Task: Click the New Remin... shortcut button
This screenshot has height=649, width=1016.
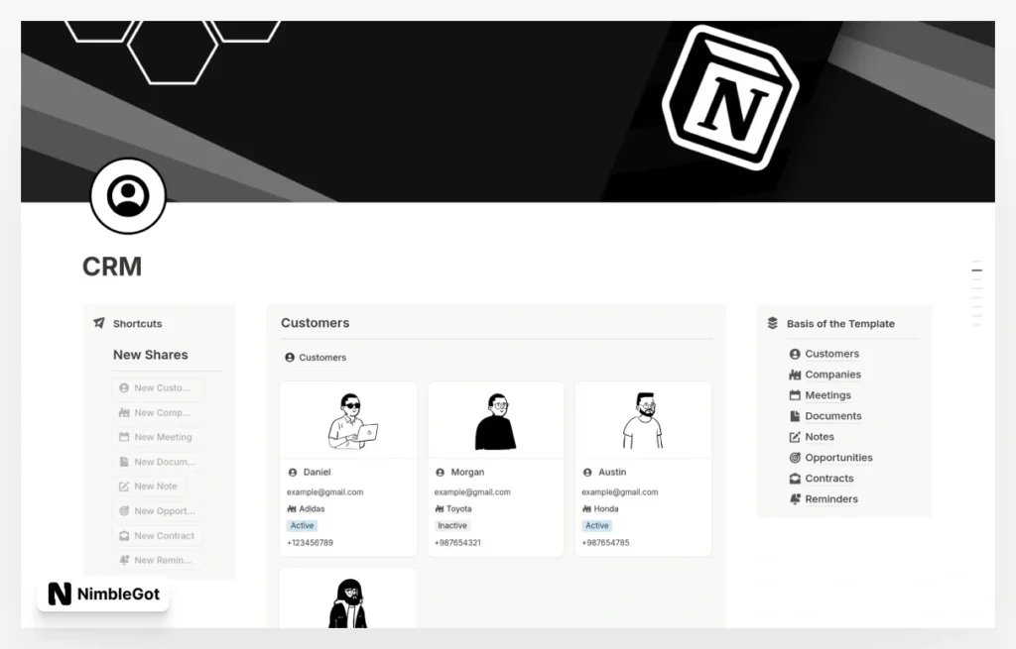Action: [x=158, y=561]
